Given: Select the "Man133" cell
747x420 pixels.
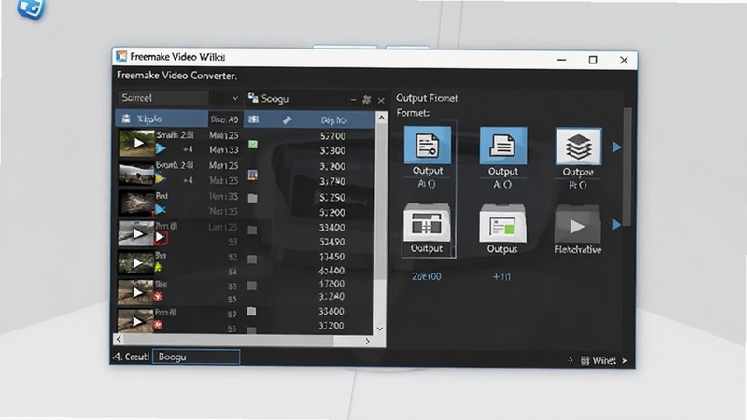Looking at the screenshot, I should (224, 150).
